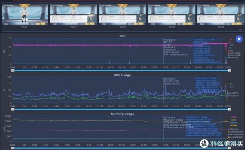245x150 pixels.
Task: Click the CPU Usage range slider track bar
Action: pyautogui.click(x=121, y=109)
